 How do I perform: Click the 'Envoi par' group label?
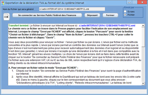(x=129, y=7)
